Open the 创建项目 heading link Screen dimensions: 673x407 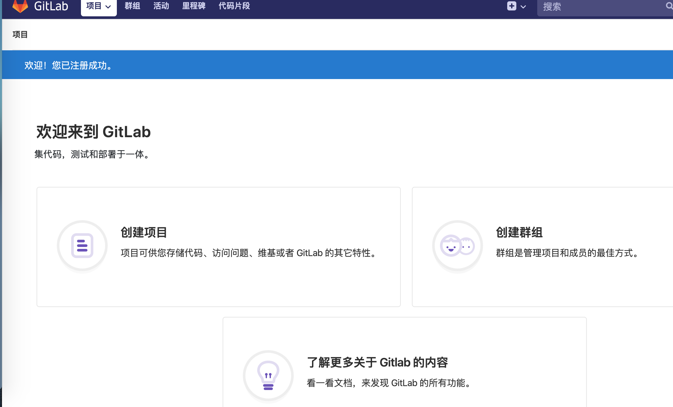[144, 233]
